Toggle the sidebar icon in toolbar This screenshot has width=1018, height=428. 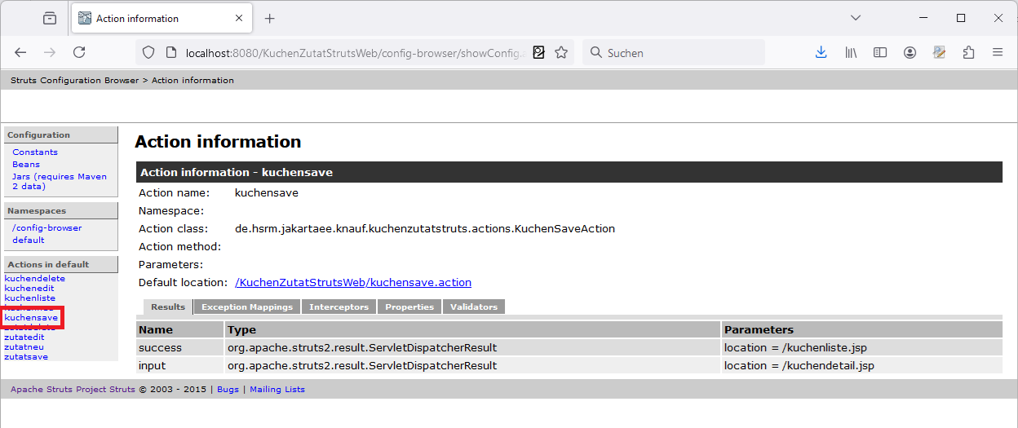point(880,52)
